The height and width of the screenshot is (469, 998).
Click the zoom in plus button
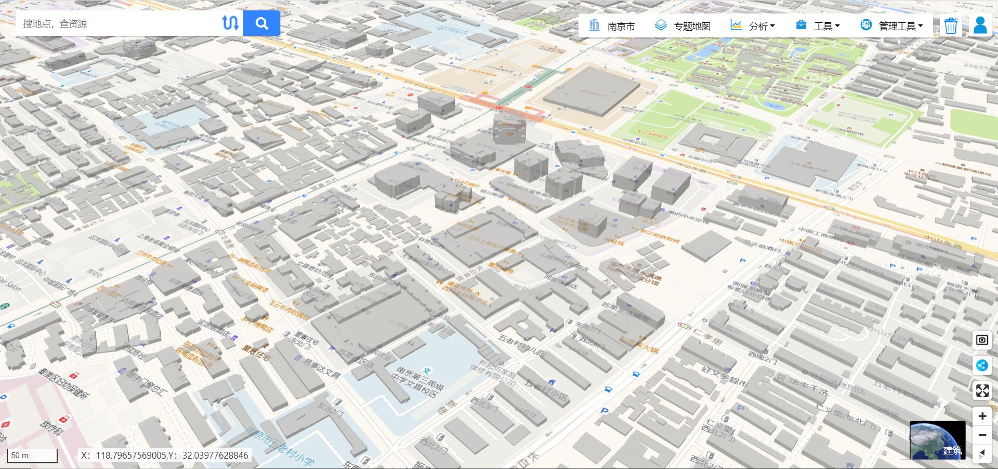(x=982, y=416)
